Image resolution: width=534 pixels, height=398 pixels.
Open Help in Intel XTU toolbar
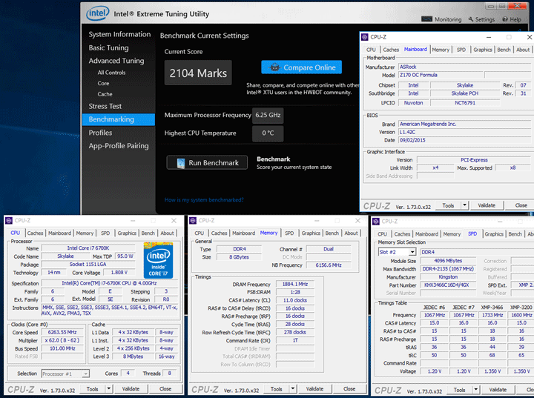(x=512, y=19)
